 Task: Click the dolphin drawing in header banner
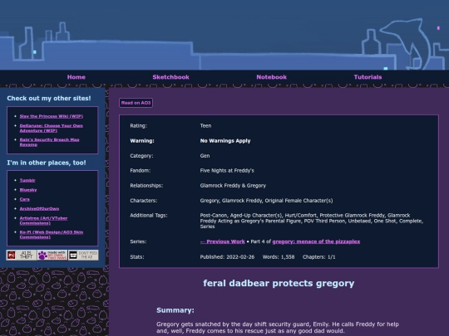coord(407,43)
